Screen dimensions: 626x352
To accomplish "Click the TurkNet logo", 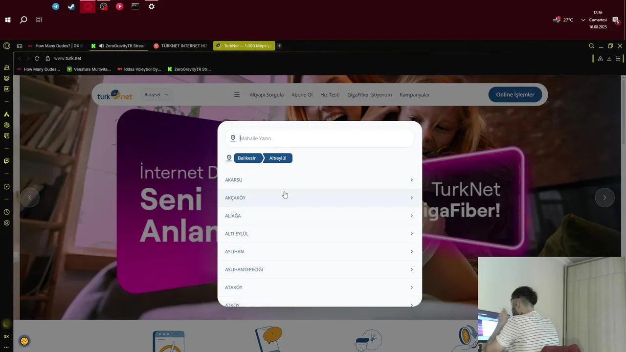I will [115, 95].
